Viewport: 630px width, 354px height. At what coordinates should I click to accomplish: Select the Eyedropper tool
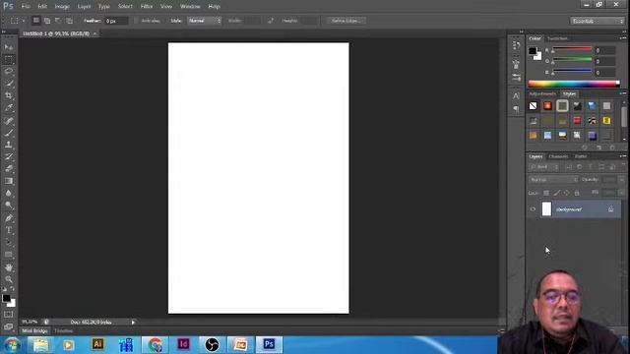(9, 108)
